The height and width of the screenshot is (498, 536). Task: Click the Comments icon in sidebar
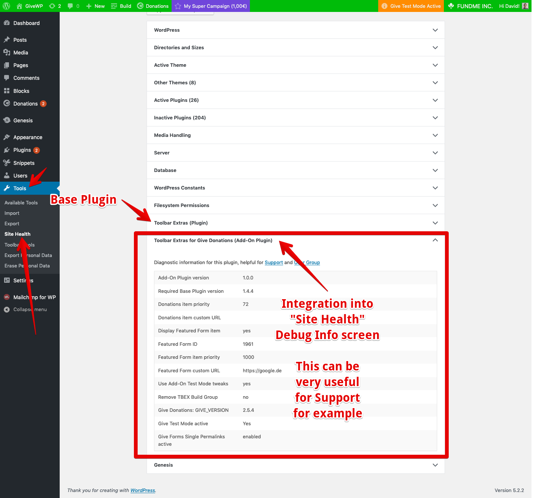[x=7, y=78]
